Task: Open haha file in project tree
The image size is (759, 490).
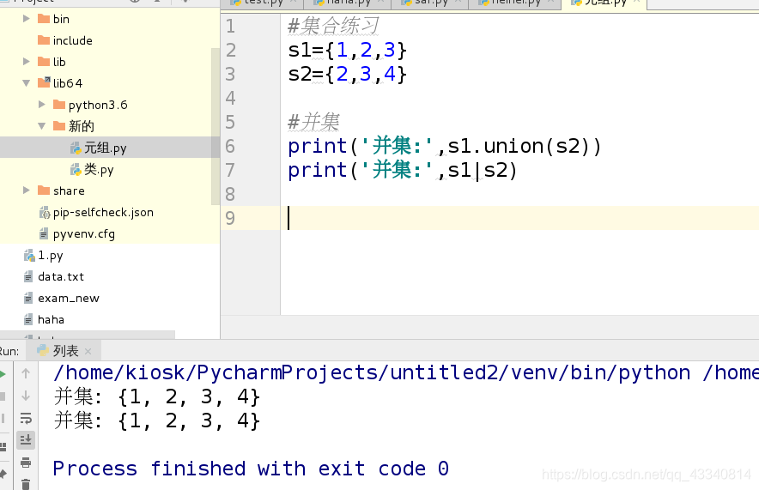Action: coord(44,319)
